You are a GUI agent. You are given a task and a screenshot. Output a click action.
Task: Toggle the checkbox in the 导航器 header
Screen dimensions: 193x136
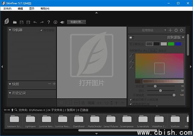click(41, 30)
